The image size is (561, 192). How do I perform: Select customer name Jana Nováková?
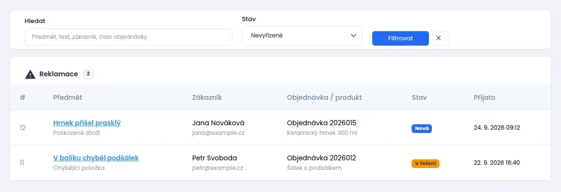point(218,123)
